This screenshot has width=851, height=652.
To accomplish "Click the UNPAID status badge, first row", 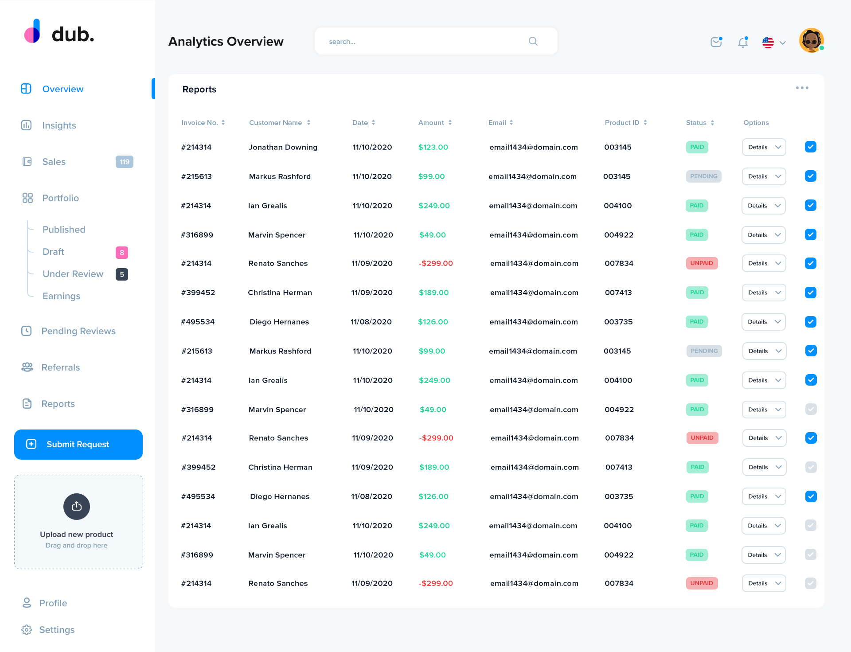I will (701, 263).
